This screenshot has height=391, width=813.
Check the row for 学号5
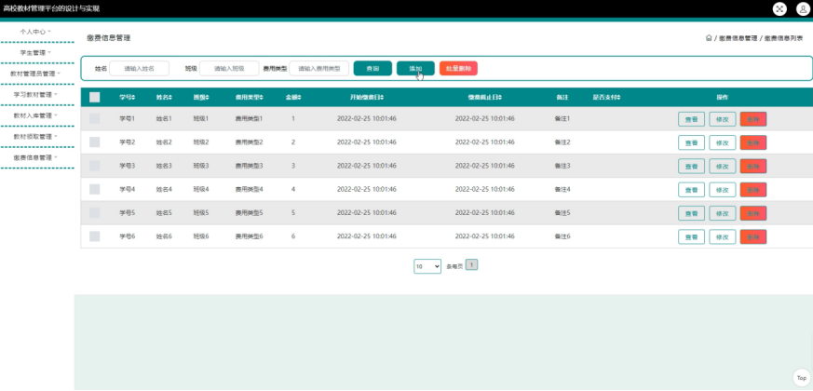pyautogui.click(x=94, y=212)
